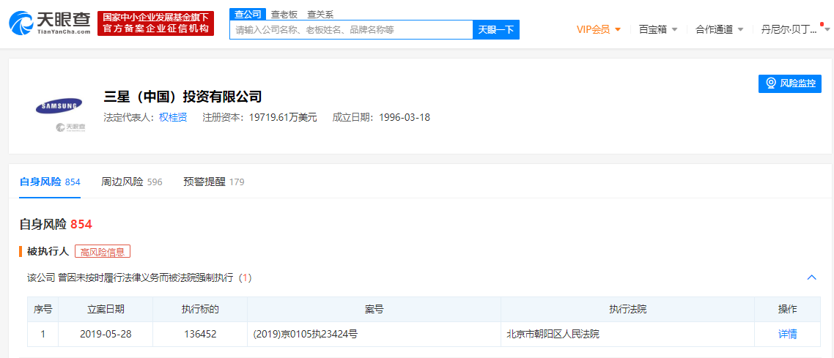Click filing date 2019-05-28 cell

tap(106, 334)
